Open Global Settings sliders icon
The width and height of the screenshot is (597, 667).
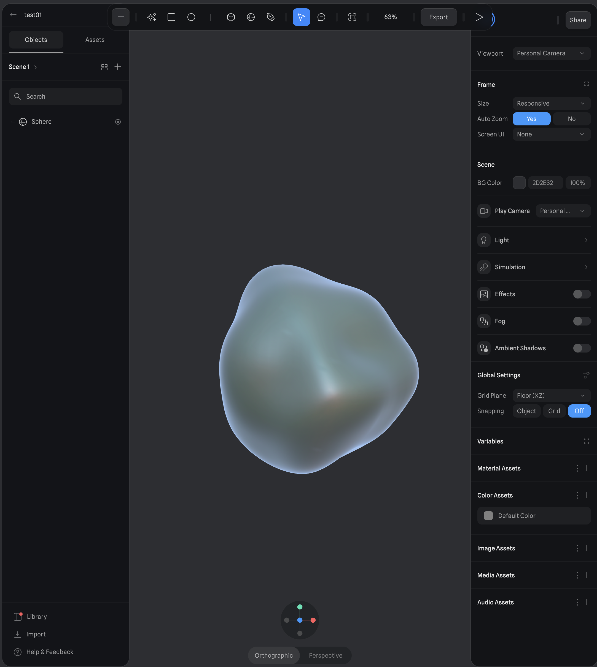click(x=586, y=375)
